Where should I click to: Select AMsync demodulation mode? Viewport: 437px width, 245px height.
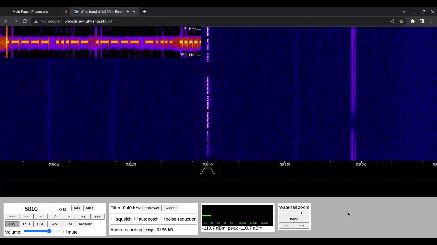pyautogui.click(x=85, y=224)
